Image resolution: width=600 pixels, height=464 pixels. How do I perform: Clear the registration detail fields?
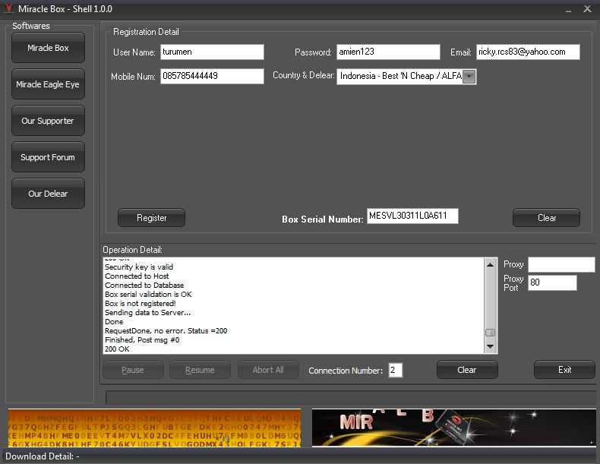click(546, 218)
